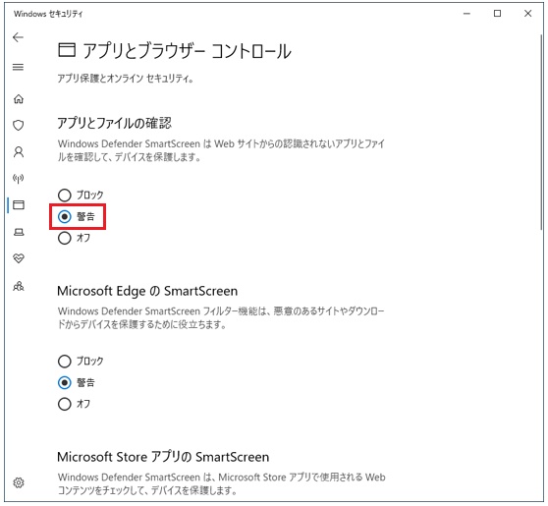Minimize the Windows セキュリティ window
This screenshot has height=506, width=548.
coord(466,14)
